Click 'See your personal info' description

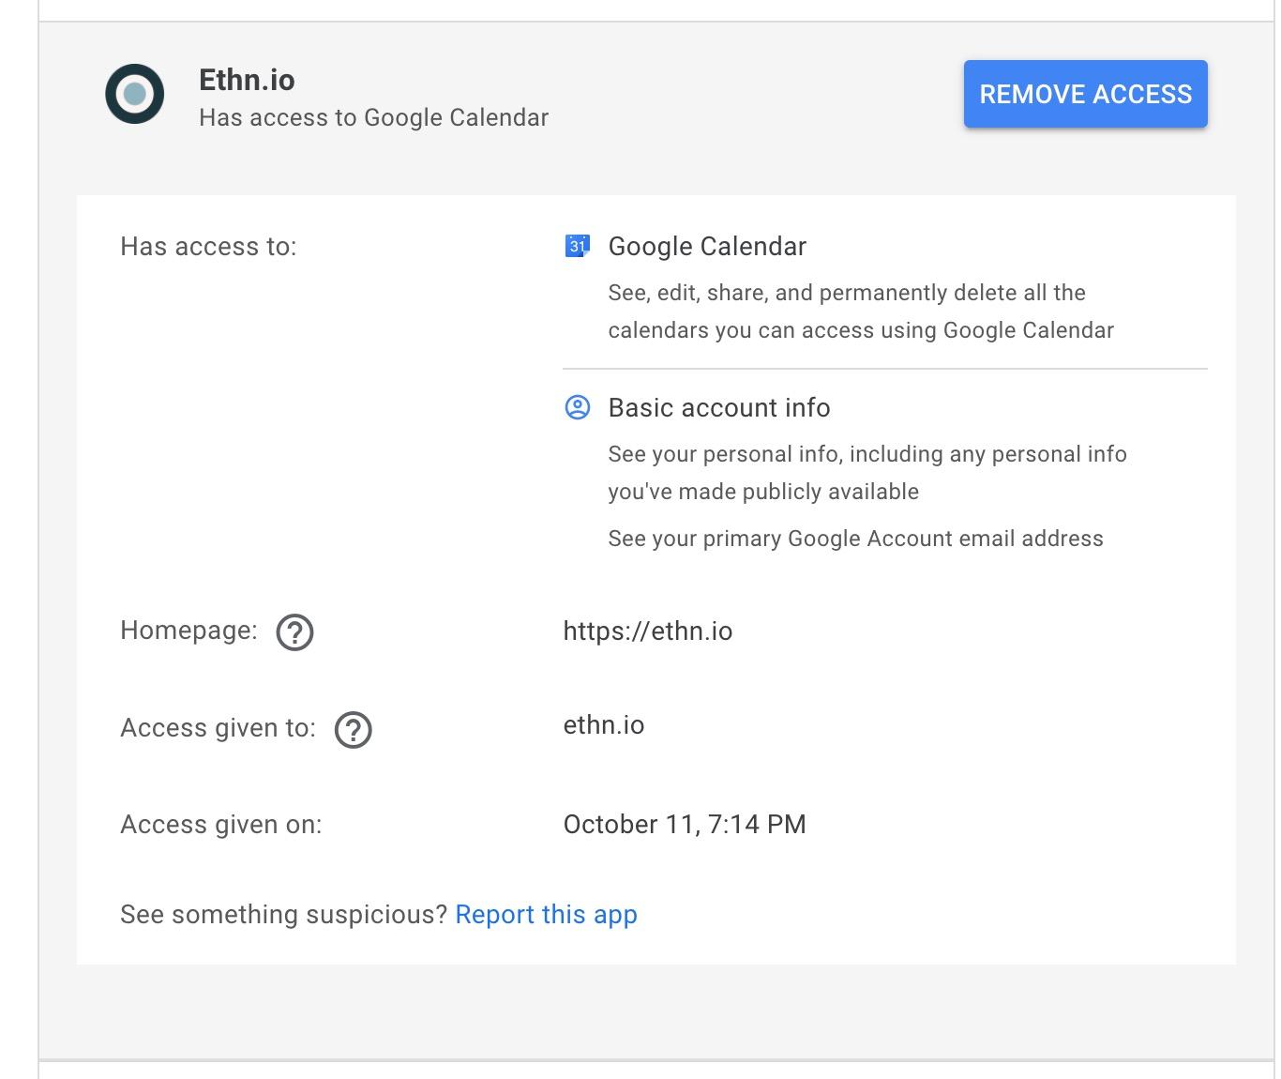coord(867,473)
